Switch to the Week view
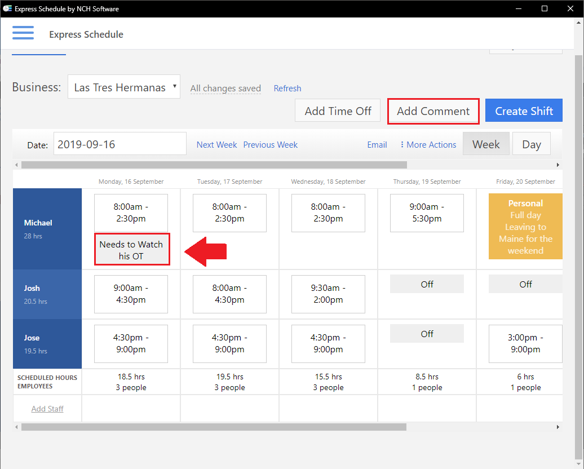Screen dimensions: 584x469 [485, 144]
